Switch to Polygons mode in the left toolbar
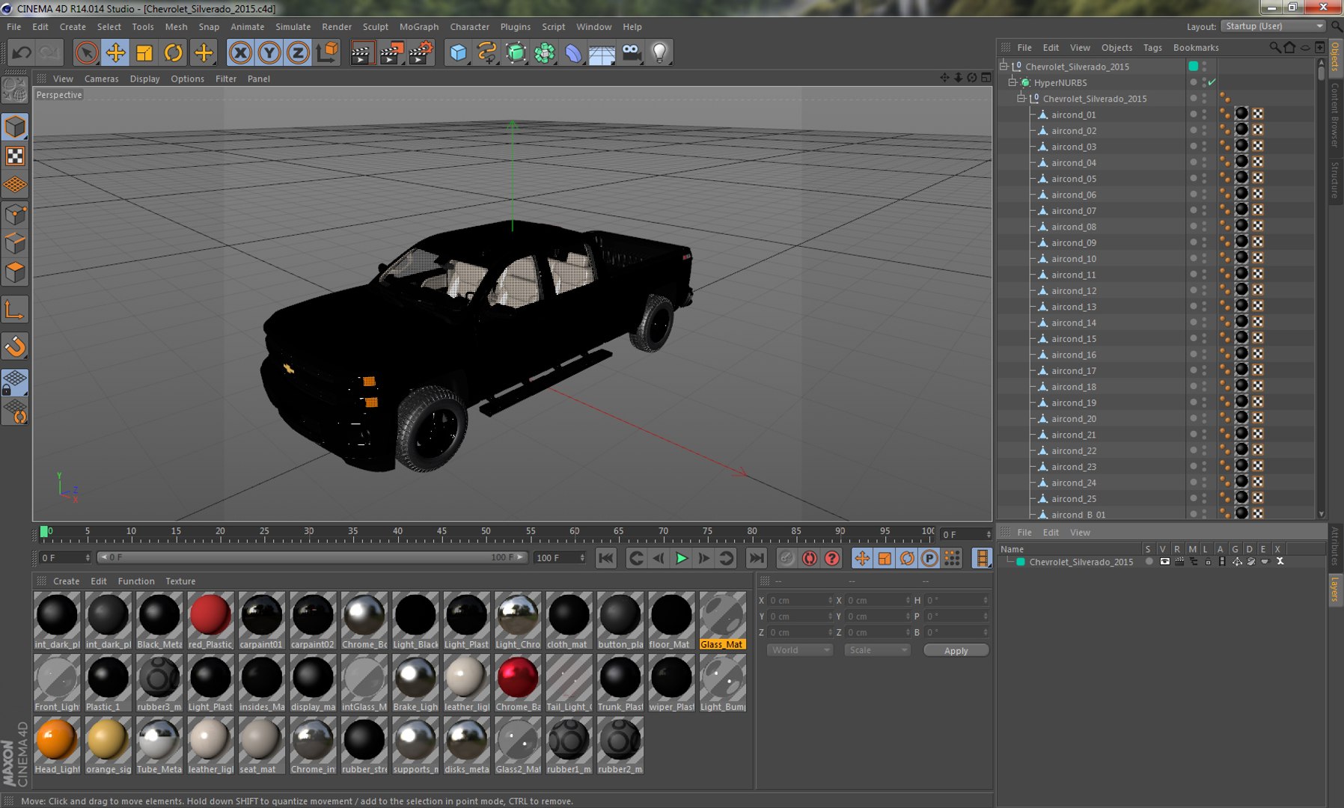The width and height of the screenshot is (1344, 808). tap(15, 272)
